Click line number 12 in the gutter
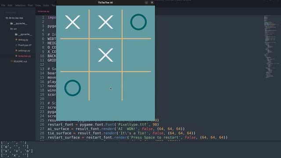This screenshot has height=158, width=281. click(42, 65)
